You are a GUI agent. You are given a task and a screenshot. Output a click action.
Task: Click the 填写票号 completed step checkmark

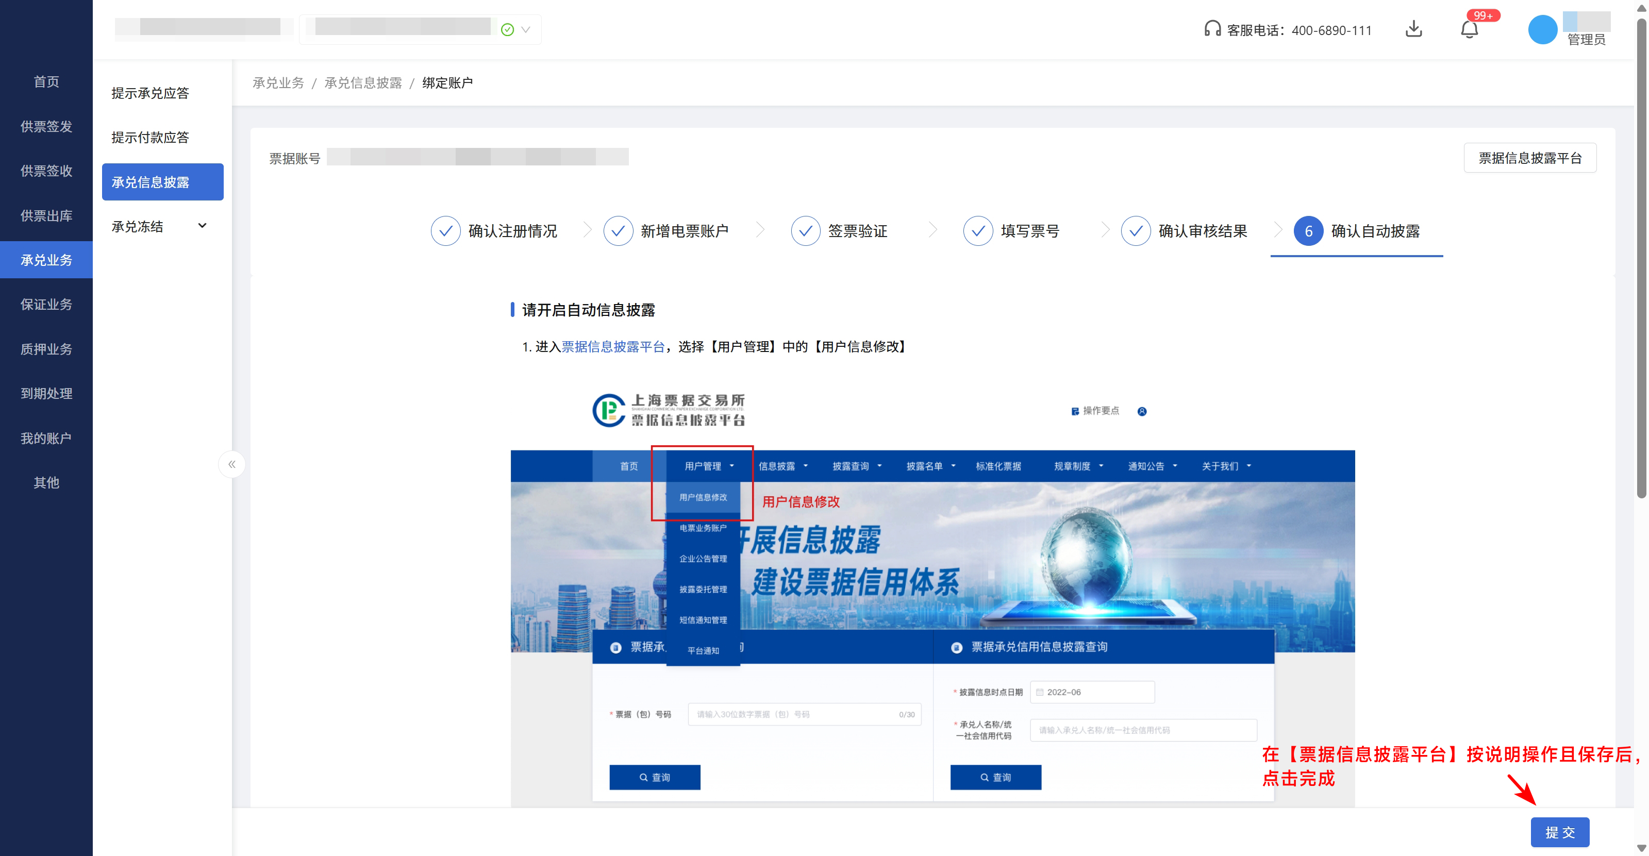tap(978, 231)
